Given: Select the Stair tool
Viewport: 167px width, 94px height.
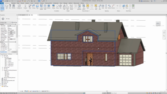Looking at the screenshot, I should coord(61,7).
